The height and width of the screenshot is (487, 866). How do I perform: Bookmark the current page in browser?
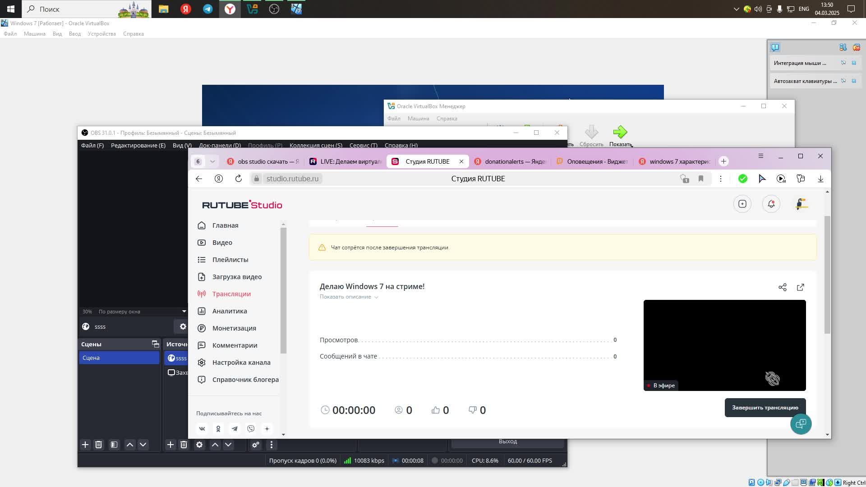point(701,179)
